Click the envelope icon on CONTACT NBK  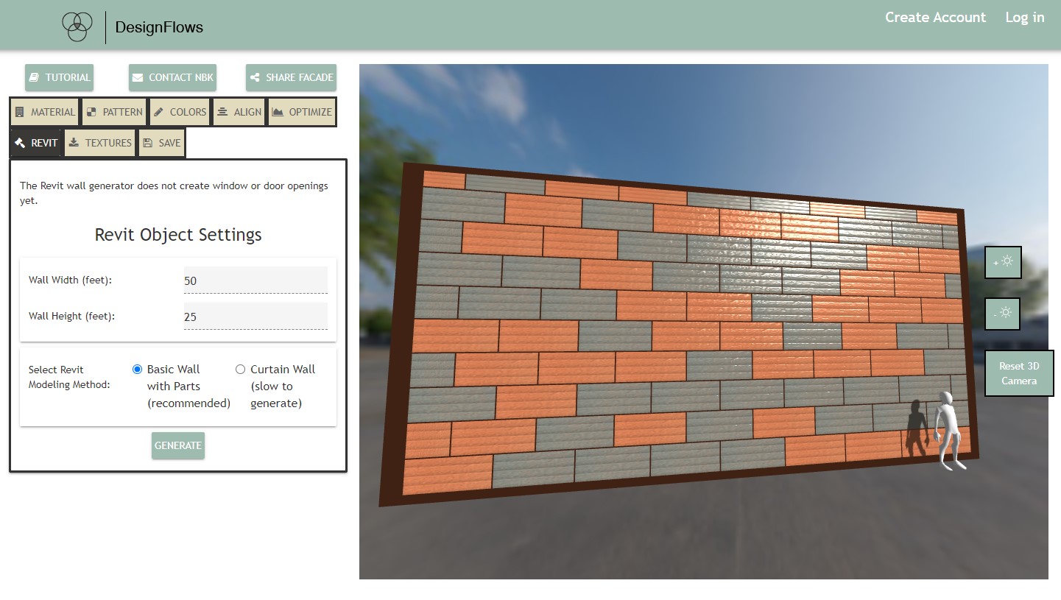click(137, 77)
